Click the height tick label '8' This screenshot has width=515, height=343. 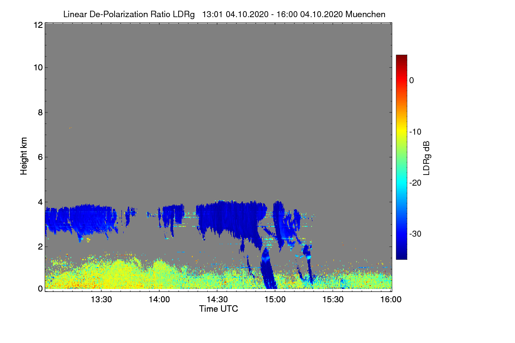[x=39, y=112]
